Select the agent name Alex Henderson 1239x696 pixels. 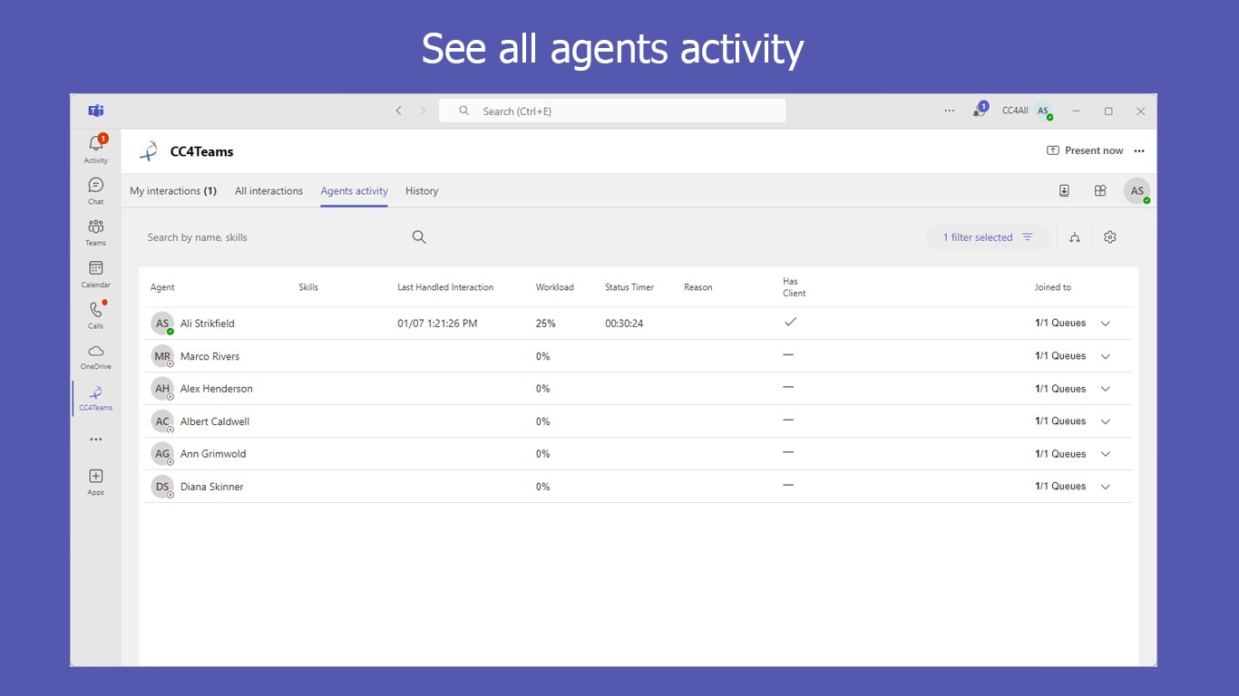(217, 389)
